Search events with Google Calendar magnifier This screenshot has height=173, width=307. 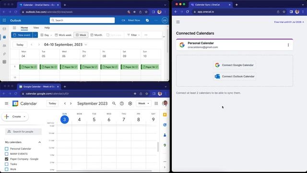[114, 103]
